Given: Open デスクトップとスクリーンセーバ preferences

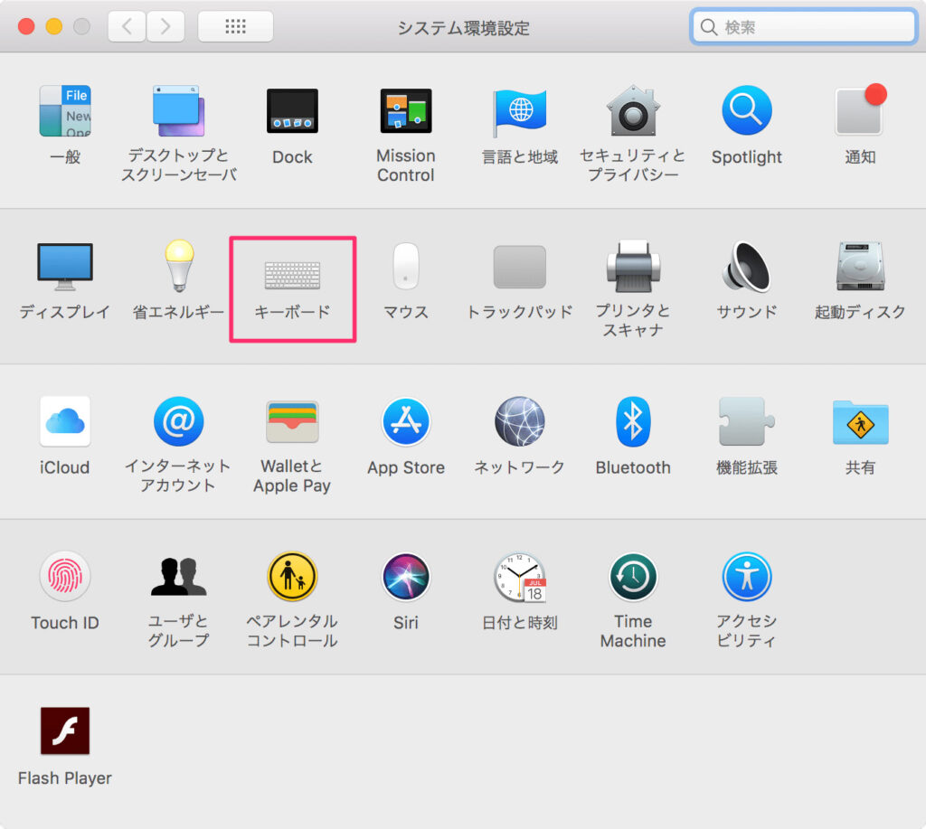Looking at the screenshot, I should pos(178,111).
